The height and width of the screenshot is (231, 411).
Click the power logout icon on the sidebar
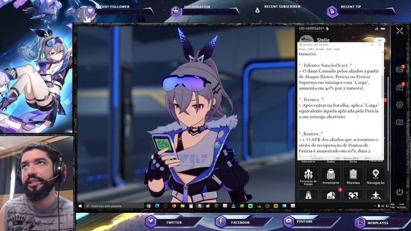[399, 192]
